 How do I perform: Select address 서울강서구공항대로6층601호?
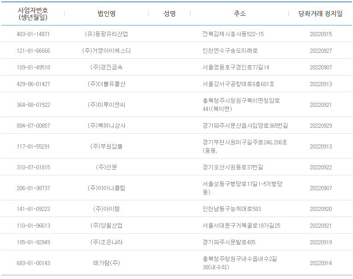click(x=238, y=84)
